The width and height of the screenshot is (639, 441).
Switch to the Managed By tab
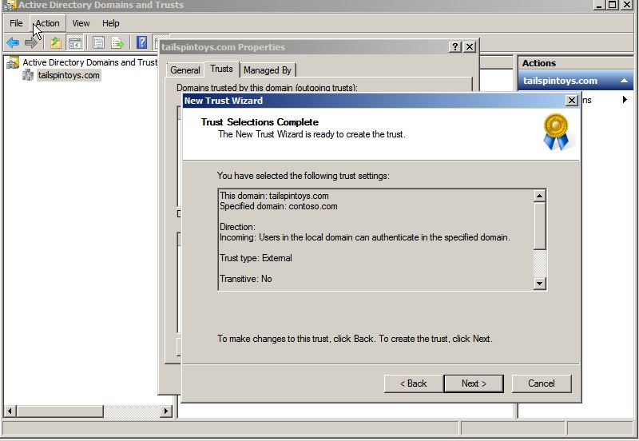coord(268,70)
